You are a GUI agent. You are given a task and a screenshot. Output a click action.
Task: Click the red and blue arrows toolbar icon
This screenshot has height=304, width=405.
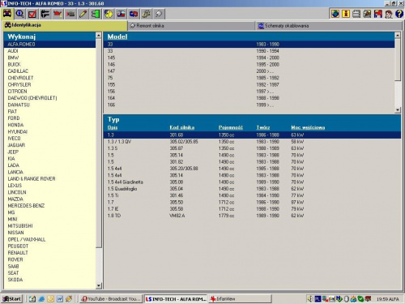coord(134,14)
